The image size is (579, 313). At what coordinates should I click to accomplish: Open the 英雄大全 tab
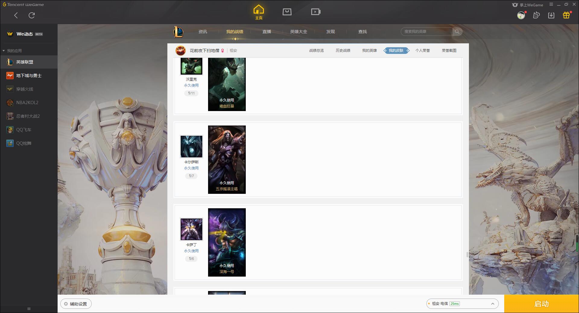[299, 32]
